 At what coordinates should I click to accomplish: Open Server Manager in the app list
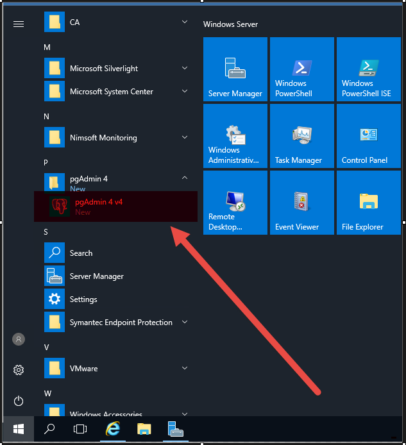pyautogui.click(x=115, y=276)
